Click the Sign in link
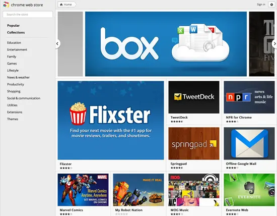The height and width of the screenshot is (216, 277). coord(261,5)
